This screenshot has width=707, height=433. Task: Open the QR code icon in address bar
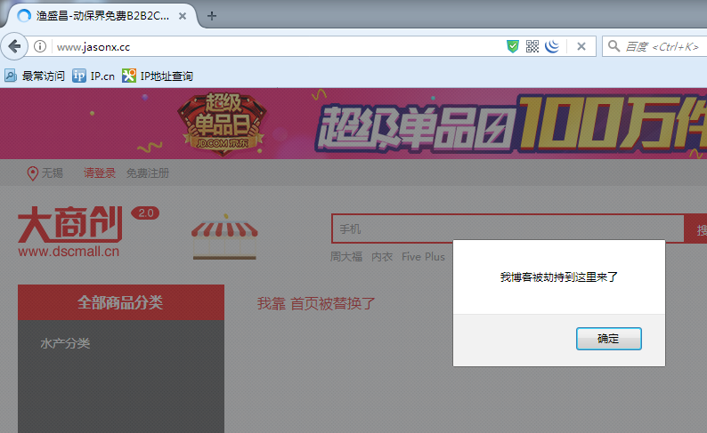pyautogui.click(x=532, y=46)
